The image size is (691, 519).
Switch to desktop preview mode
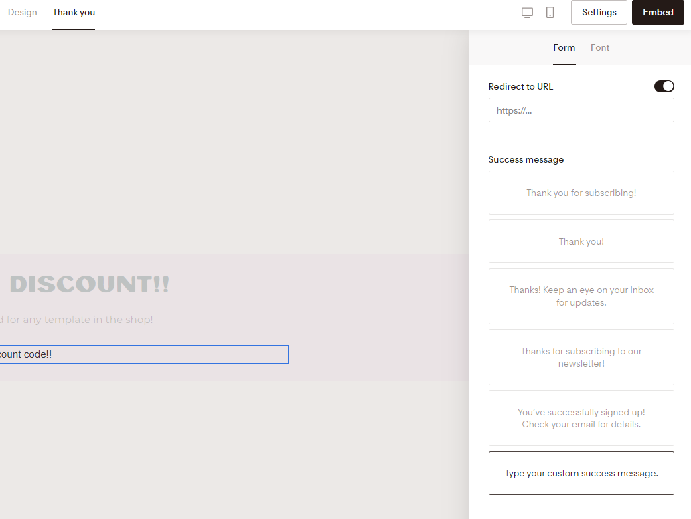527,12
